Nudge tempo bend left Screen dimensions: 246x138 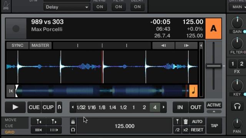coord(163,46)
